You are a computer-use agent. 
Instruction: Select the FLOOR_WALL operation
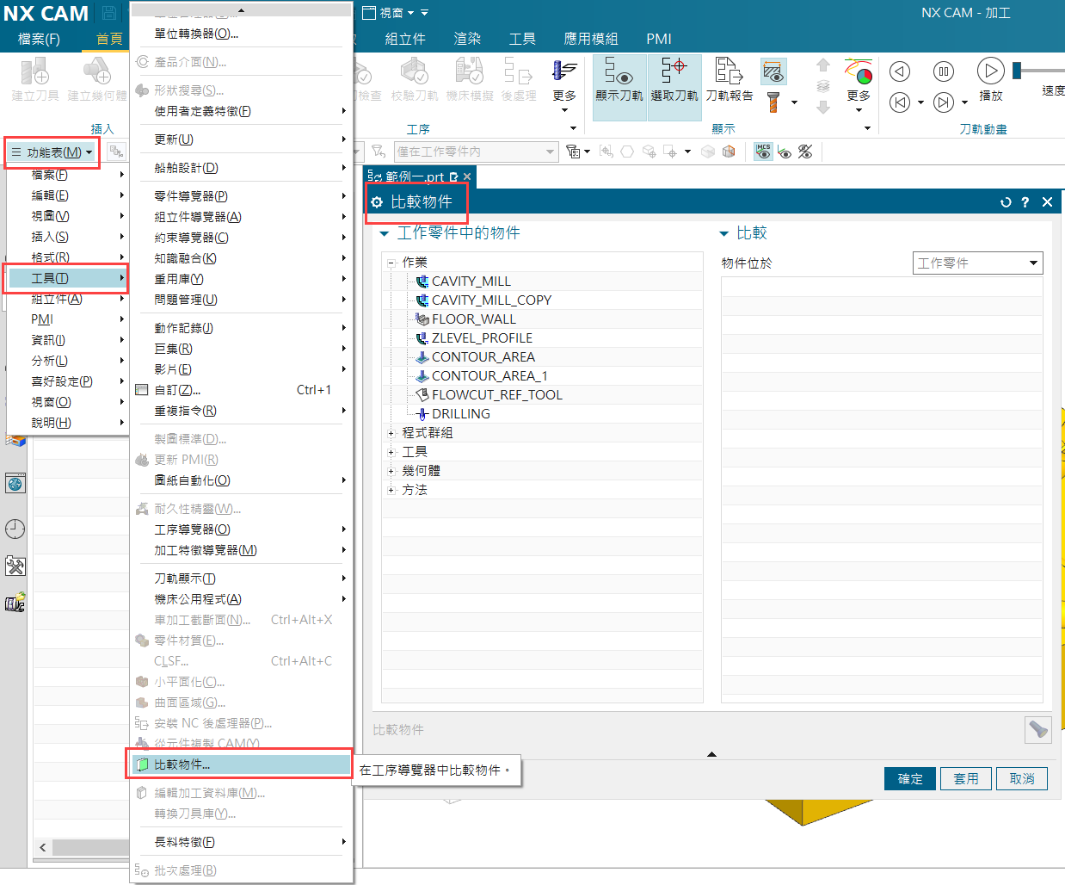pos(474,319)
